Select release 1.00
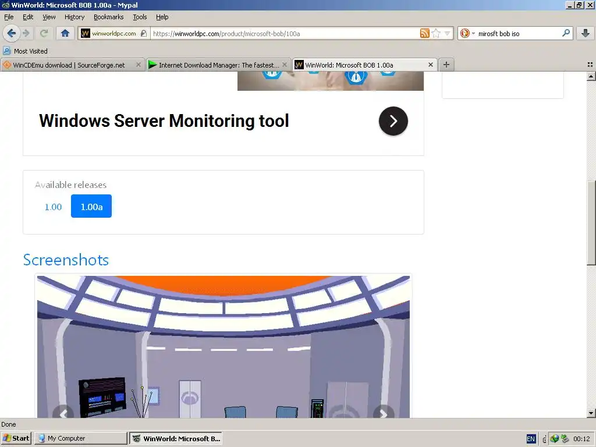 point(53,207)
